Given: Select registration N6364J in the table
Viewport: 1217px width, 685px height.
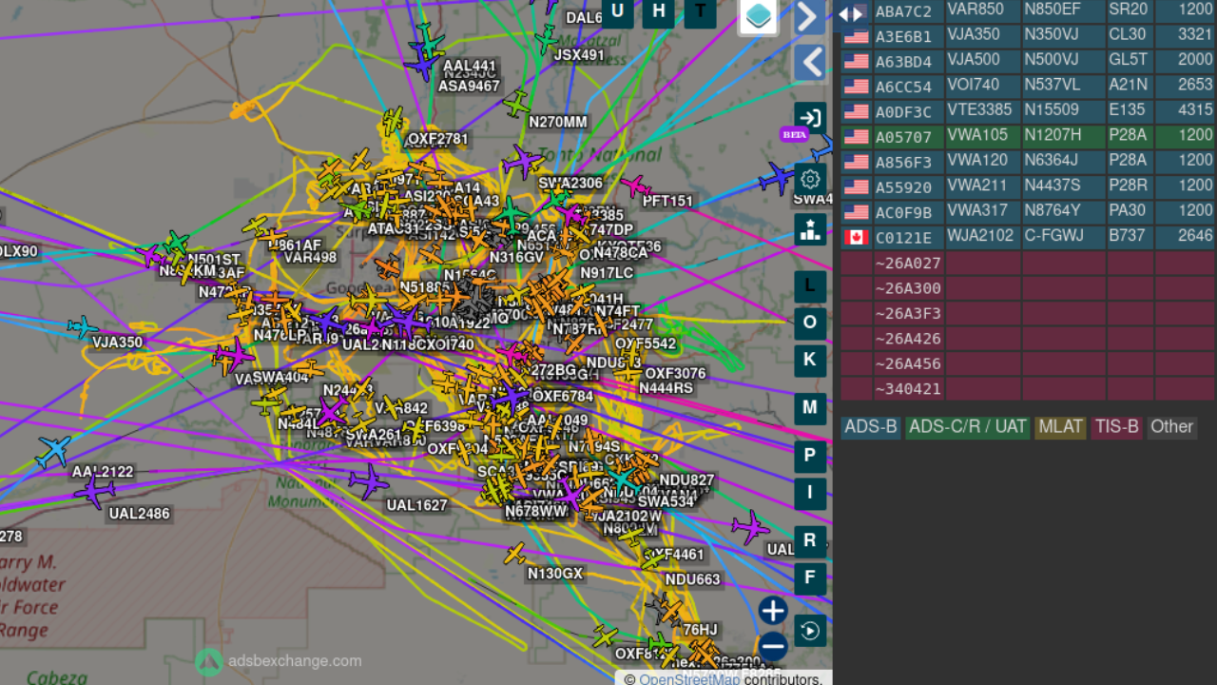Looking at the screenshot, I should [1051, 160].
